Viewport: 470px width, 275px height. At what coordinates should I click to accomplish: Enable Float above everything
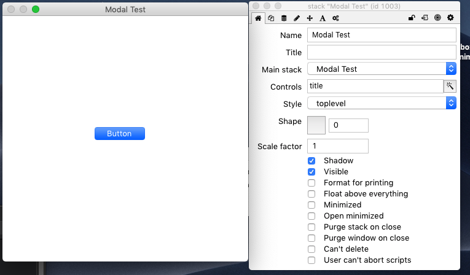coord(311,194)
